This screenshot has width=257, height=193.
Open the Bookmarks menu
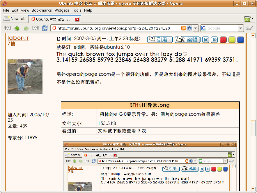42,10
